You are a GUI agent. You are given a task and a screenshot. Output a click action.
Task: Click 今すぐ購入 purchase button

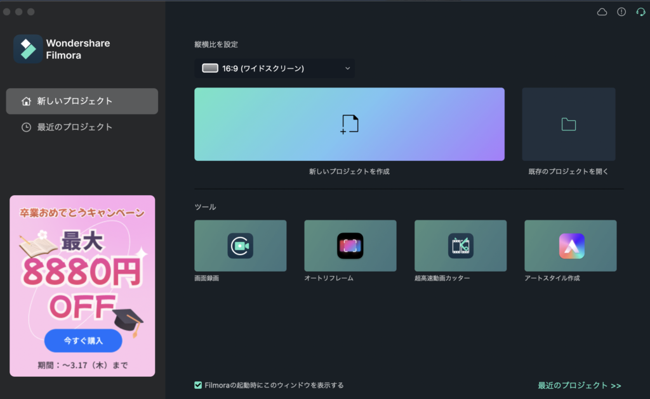(x=83, y=341)
